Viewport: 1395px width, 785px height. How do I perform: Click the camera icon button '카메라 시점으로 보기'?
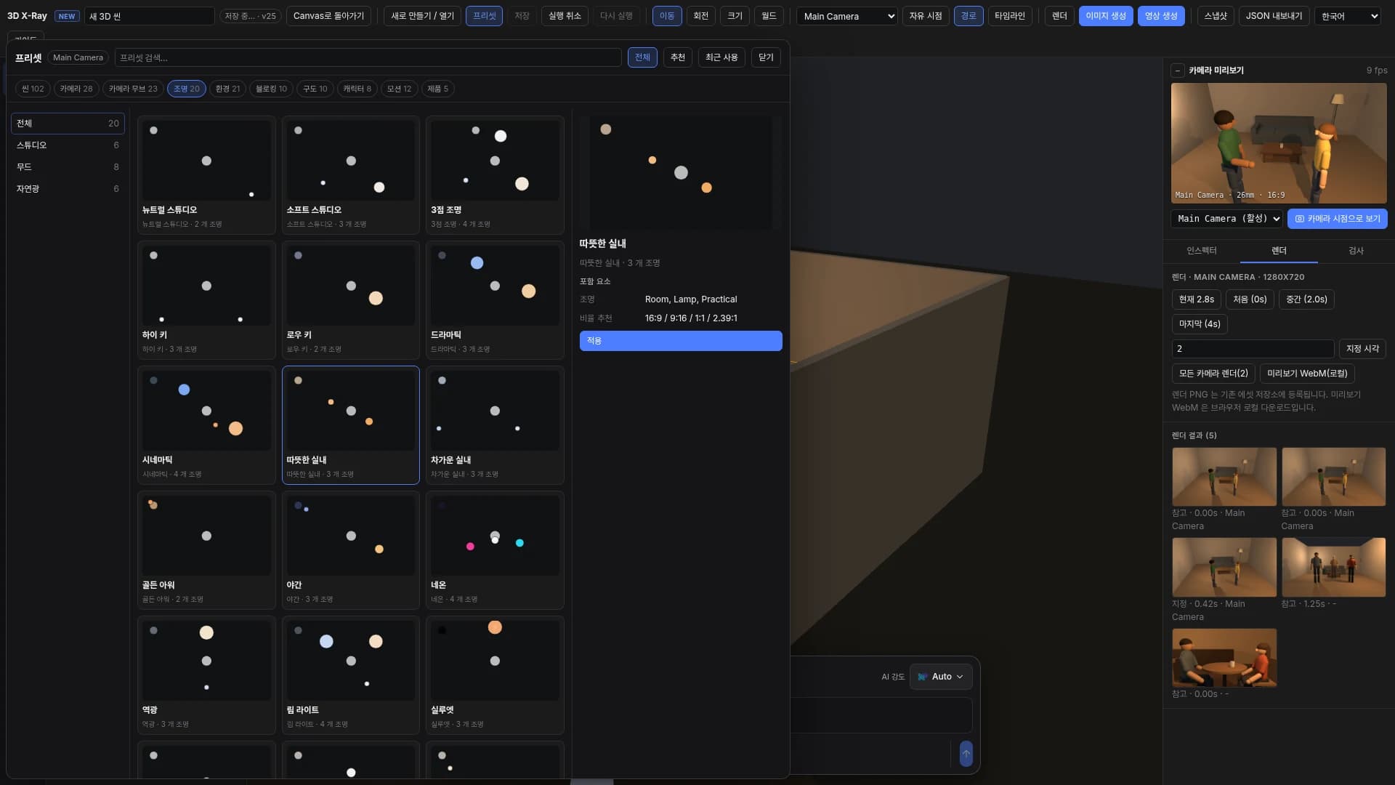point(1337,219)
